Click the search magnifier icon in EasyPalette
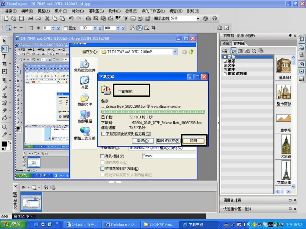The width and height of the screenshot is (306, 229). pos(254,51)
